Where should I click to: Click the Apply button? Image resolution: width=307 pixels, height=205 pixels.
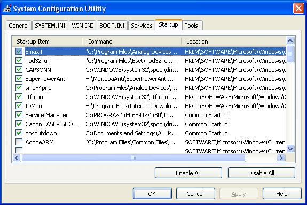point(239,194)
